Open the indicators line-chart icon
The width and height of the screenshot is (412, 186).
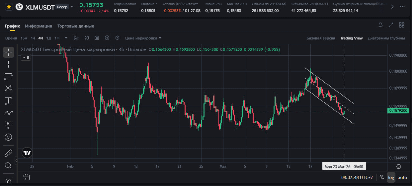pyautogui.click(x=76, y=38)
